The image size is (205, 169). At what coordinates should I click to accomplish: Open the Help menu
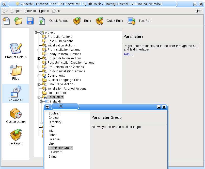point(199,11)
